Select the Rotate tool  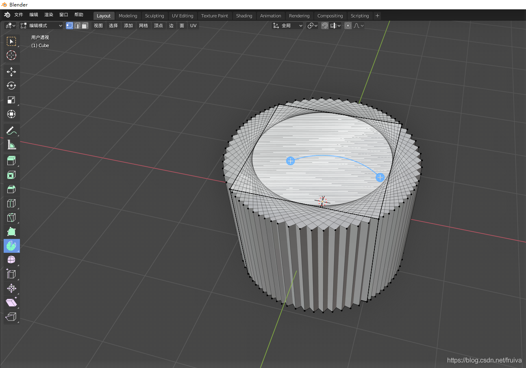[x=11, y=86]
